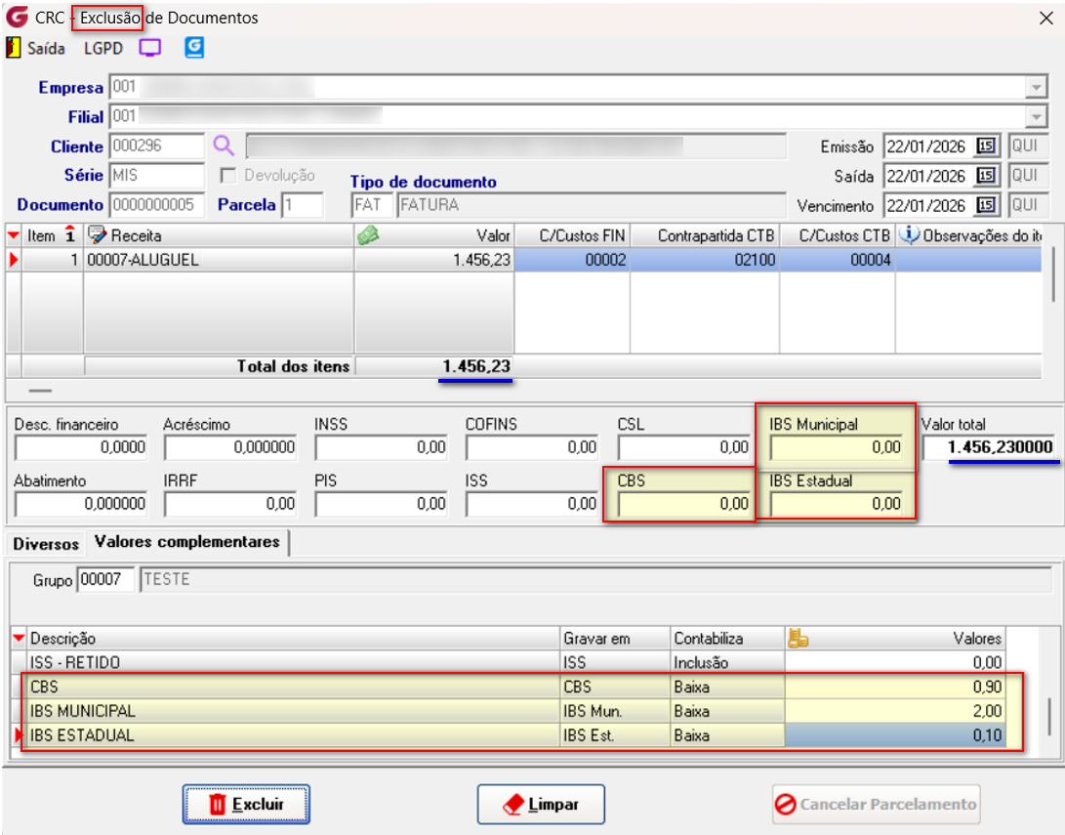Click the C/Custos CTB cell 00004
The image size is (1065, 835).
pyautogui.click(x=838, y=260)
